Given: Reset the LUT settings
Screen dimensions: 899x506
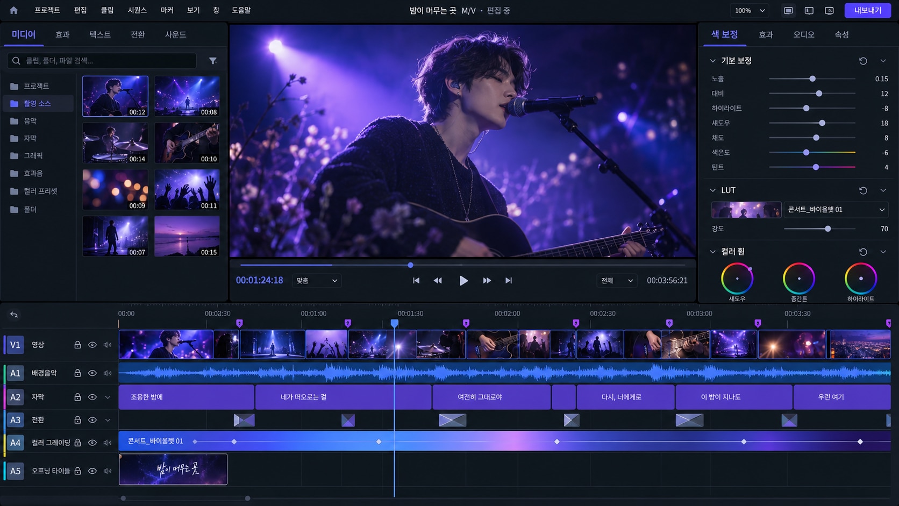Looking at the screenshot, I should (x=863, y=190).
